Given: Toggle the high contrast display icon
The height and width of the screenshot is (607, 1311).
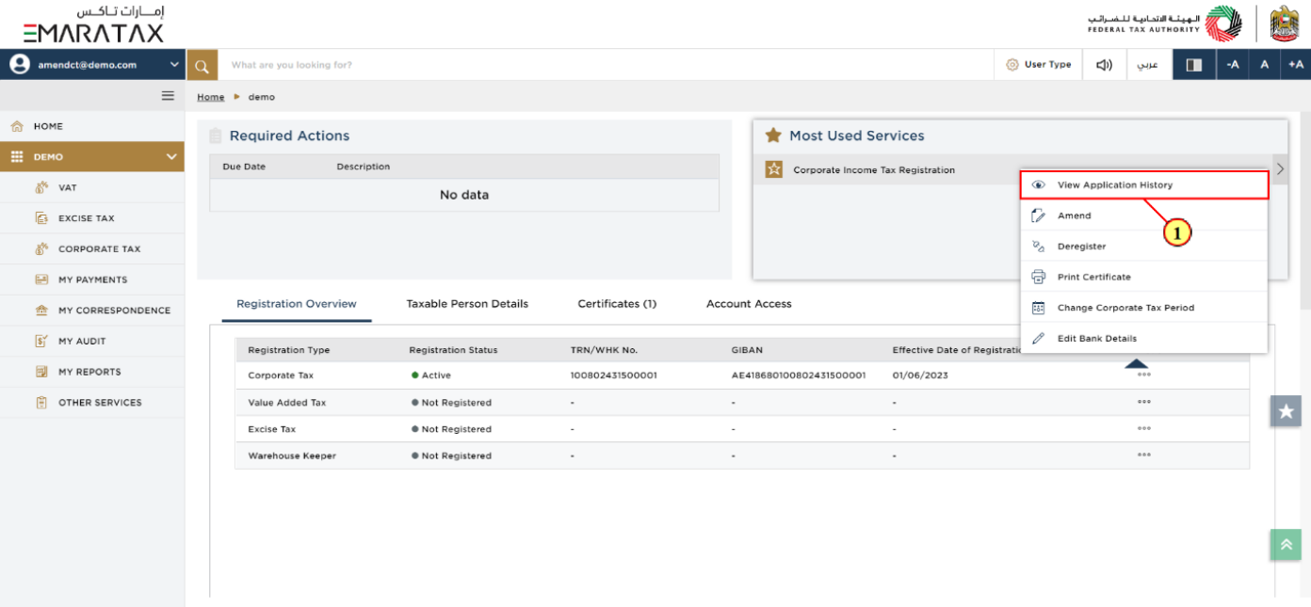Looking at the screenshot, I should coord(1193,65).
